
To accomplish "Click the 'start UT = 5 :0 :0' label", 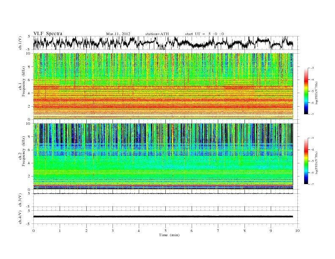I will (204, 34).
